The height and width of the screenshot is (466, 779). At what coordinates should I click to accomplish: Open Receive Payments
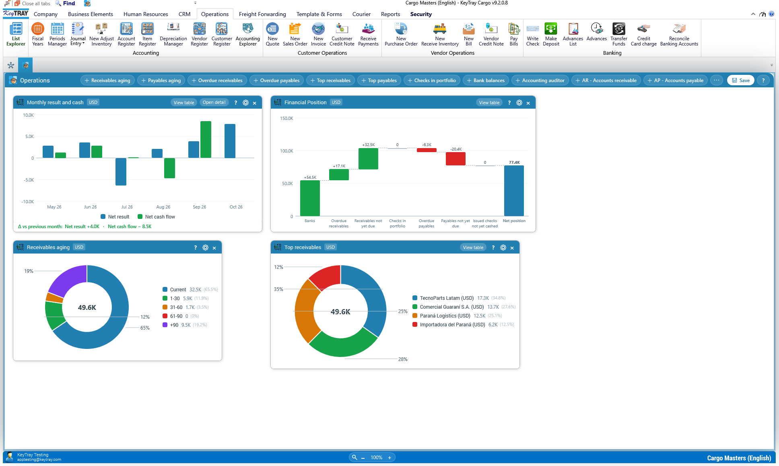coord(368,34)
